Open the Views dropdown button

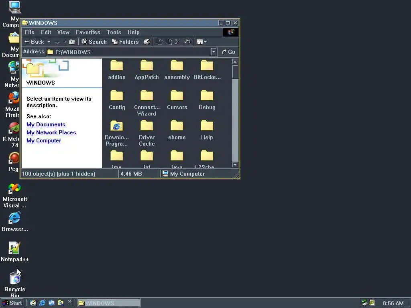[x=201, y=42]
